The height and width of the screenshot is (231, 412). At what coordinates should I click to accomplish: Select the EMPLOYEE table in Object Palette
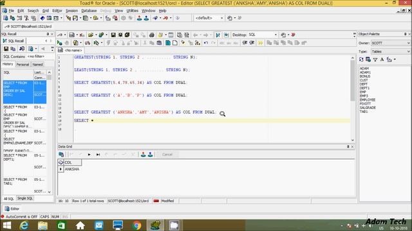point(368,100)
